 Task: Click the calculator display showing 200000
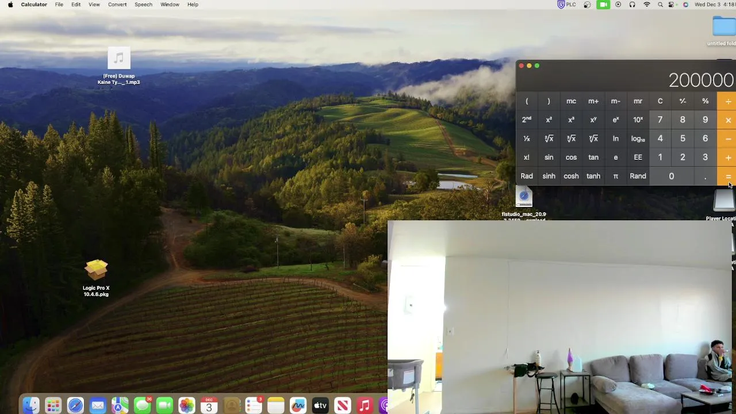pos(701,80)
